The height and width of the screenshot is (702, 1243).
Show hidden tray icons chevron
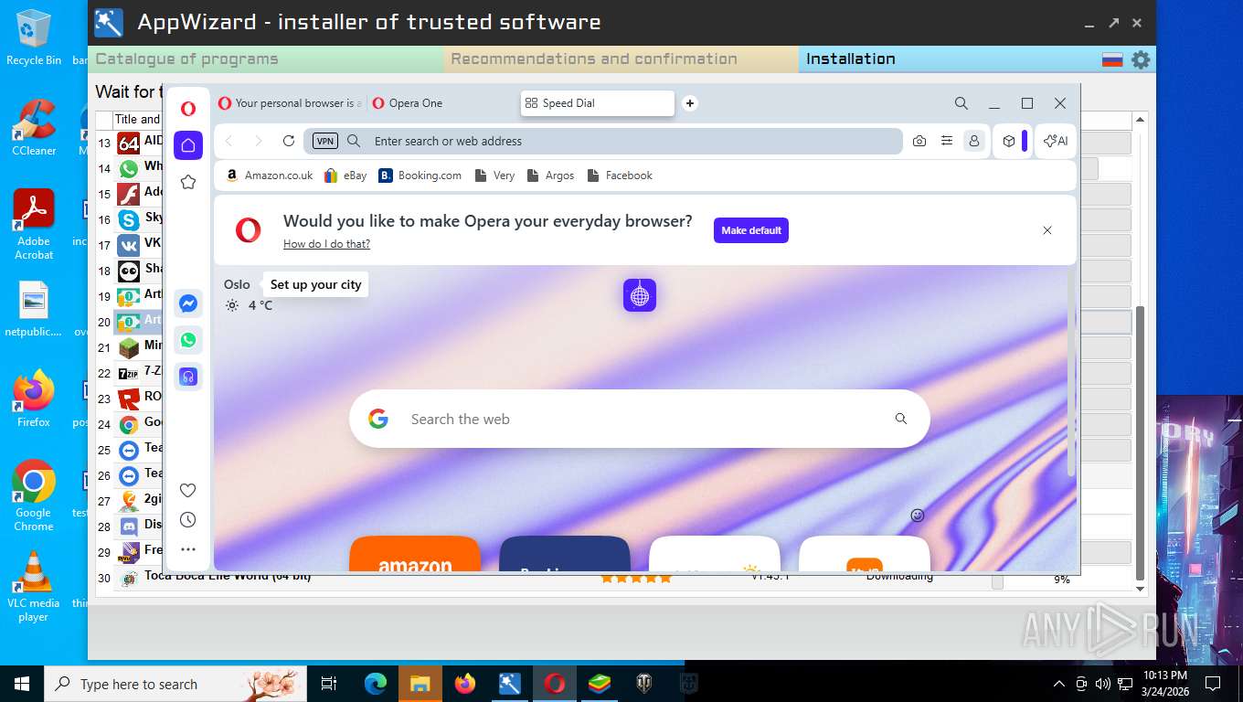tap(1059, 684)
